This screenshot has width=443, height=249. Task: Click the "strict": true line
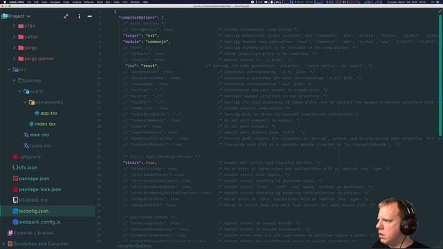pyautogui.click(x=140, y=163)
